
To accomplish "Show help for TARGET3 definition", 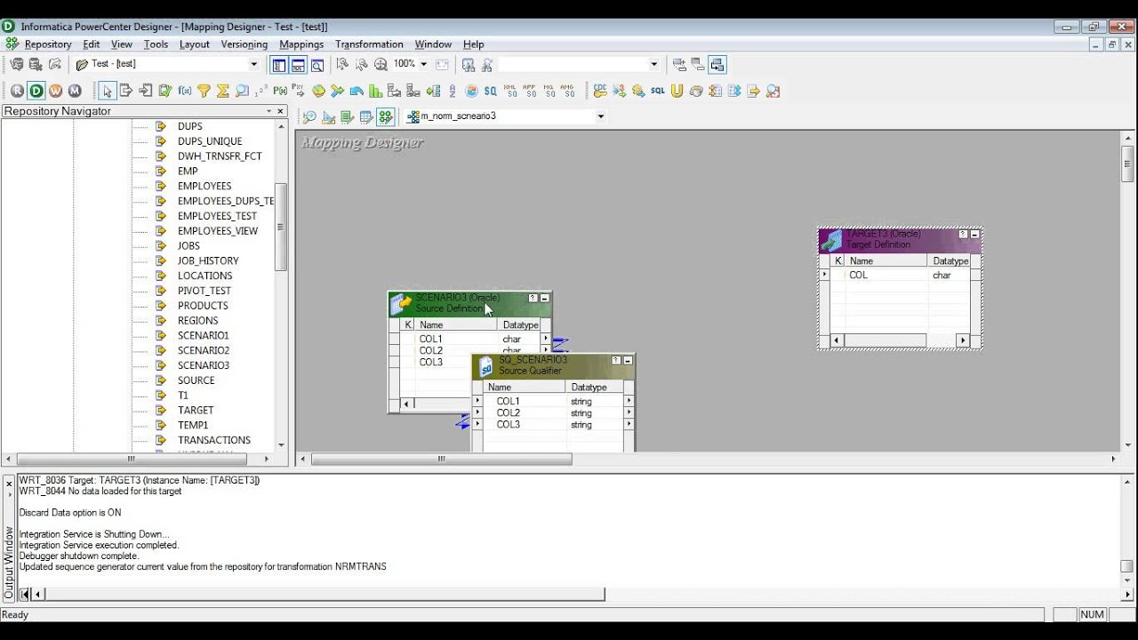I will pyautogui.click(x=963, y=235).
